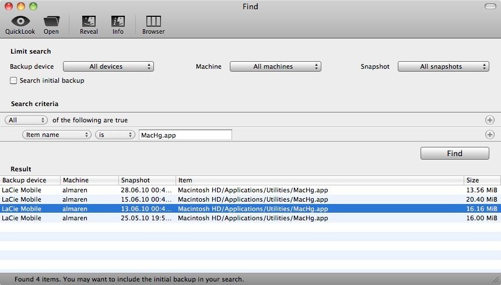The width and height of the screenshot is (501, 285).
Task: Select the 28.06.10 snapshot result row
Action: (250, 190)
